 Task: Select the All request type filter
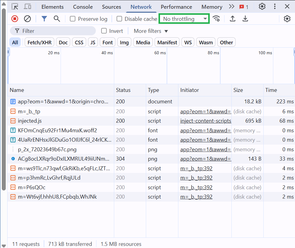point(15,42)
